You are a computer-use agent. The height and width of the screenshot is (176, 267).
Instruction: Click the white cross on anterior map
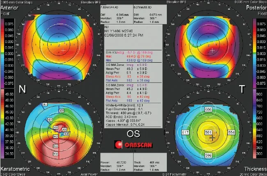[x=63, y=50]
